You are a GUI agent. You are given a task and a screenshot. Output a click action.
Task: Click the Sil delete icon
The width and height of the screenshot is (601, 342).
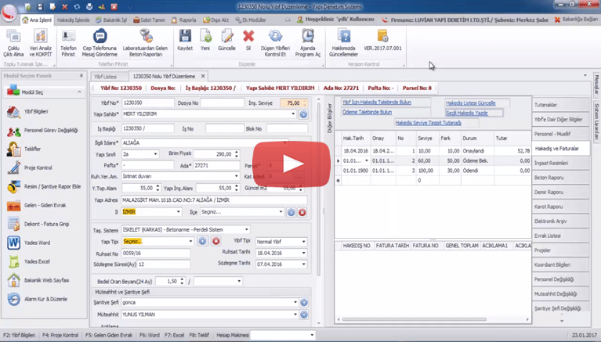(x=248, y=39)
